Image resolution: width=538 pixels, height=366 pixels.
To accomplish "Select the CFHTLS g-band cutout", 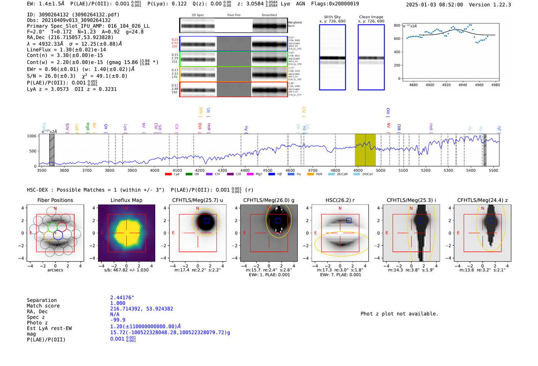I will point(269,233).
